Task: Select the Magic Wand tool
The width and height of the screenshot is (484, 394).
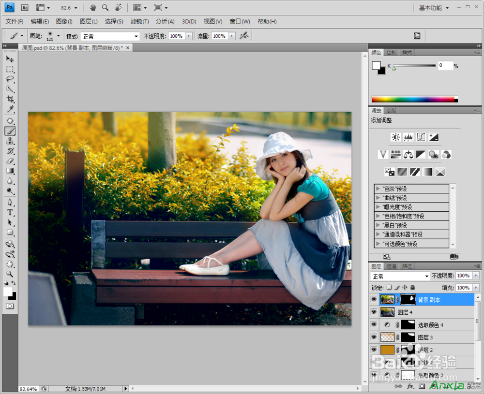Action: 10,89
